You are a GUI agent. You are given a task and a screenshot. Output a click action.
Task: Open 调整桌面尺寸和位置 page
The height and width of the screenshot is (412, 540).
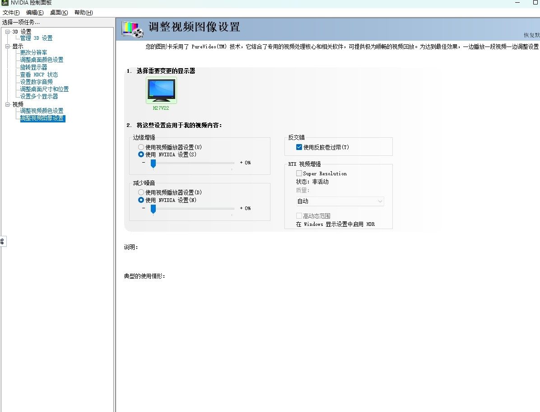pyautogui.click(x=44, y=89)
